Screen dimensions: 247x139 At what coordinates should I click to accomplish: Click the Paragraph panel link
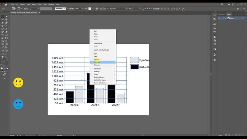[x=156, y=9]
